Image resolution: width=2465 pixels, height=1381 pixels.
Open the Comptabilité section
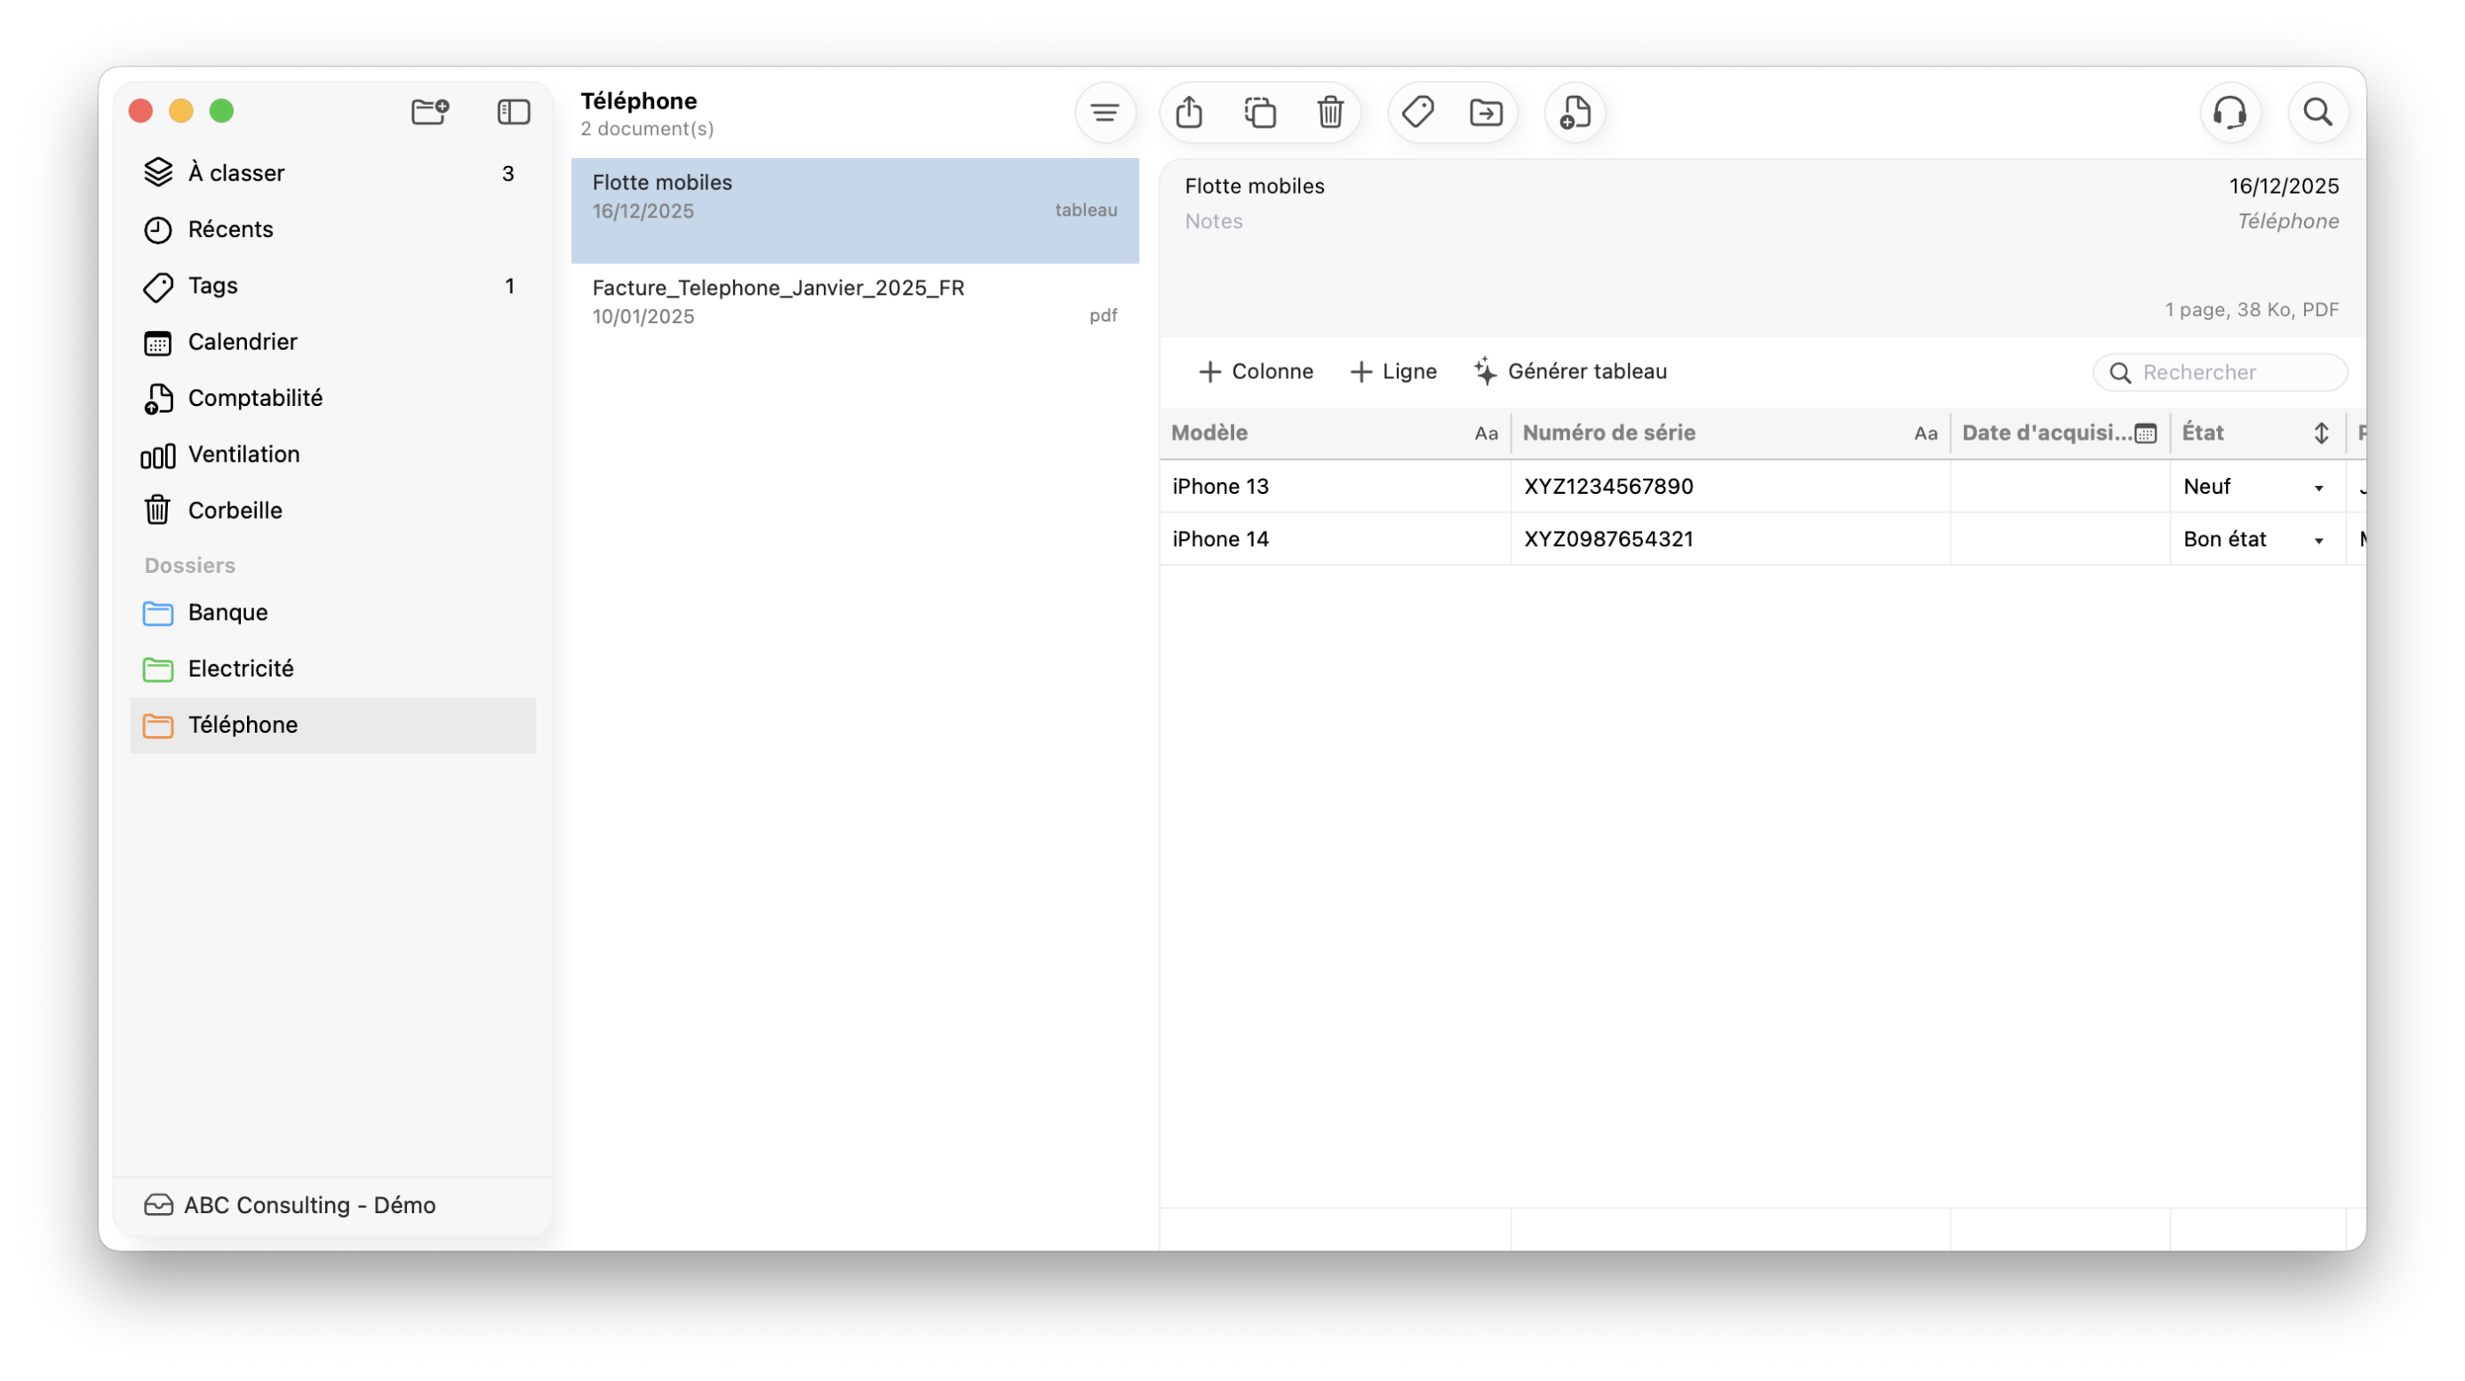pos(254,398)
